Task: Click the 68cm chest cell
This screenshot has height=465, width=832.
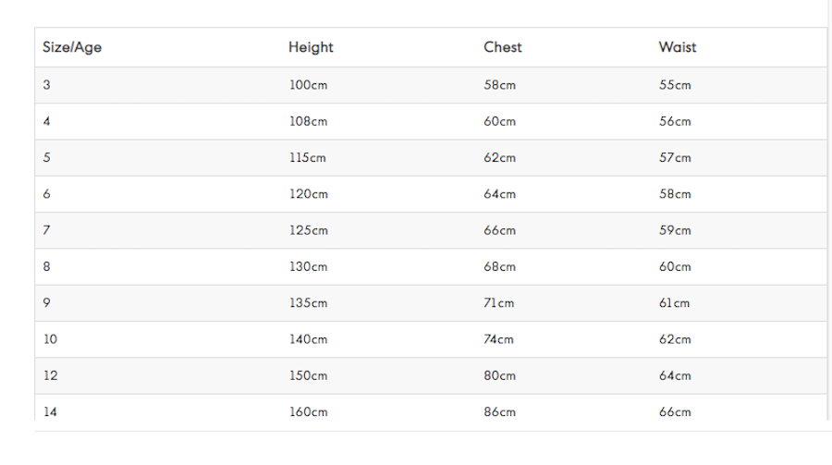Action: pos(499,266)
